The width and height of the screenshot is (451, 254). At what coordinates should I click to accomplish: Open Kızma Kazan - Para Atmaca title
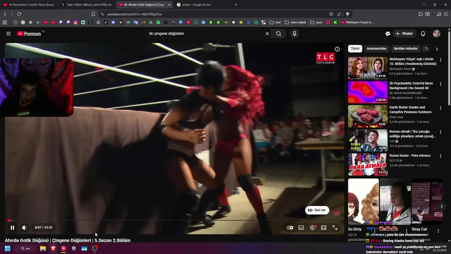tap(410, 156)
